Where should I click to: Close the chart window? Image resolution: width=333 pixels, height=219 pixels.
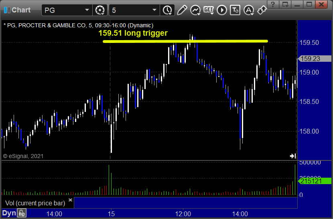(321, 4)
